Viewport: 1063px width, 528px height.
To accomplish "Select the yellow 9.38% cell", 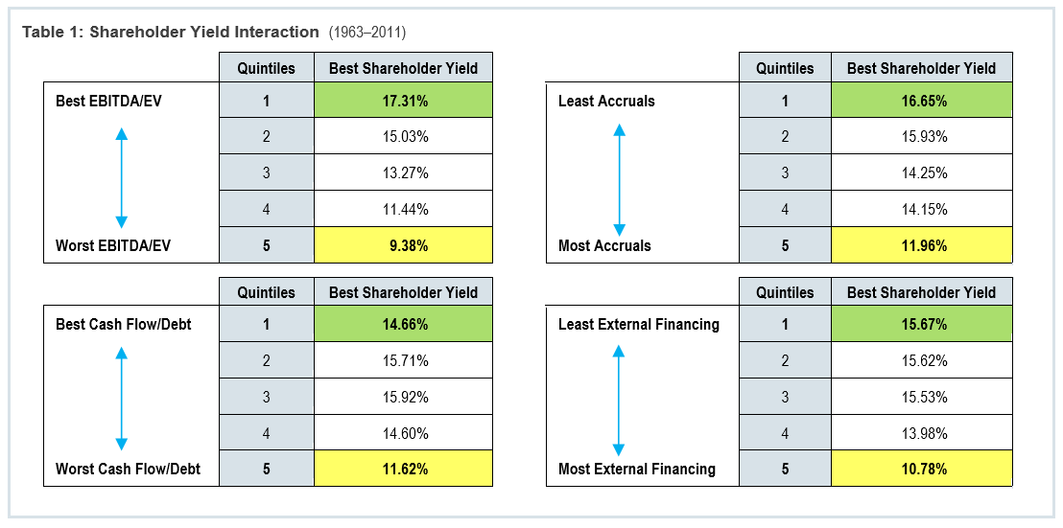I will (x=403, y=245).
